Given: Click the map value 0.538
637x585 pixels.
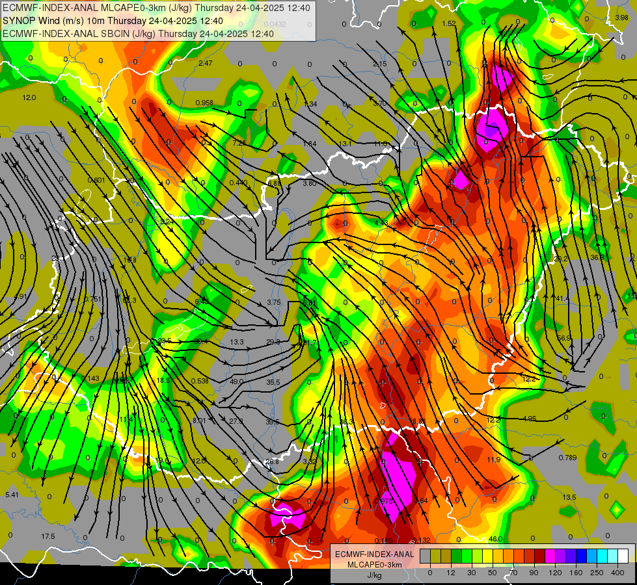Looking at the screenshot, I should coord(200,381).
